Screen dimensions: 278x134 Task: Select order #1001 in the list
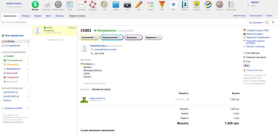pyautogui.click(x=55, y=30)
